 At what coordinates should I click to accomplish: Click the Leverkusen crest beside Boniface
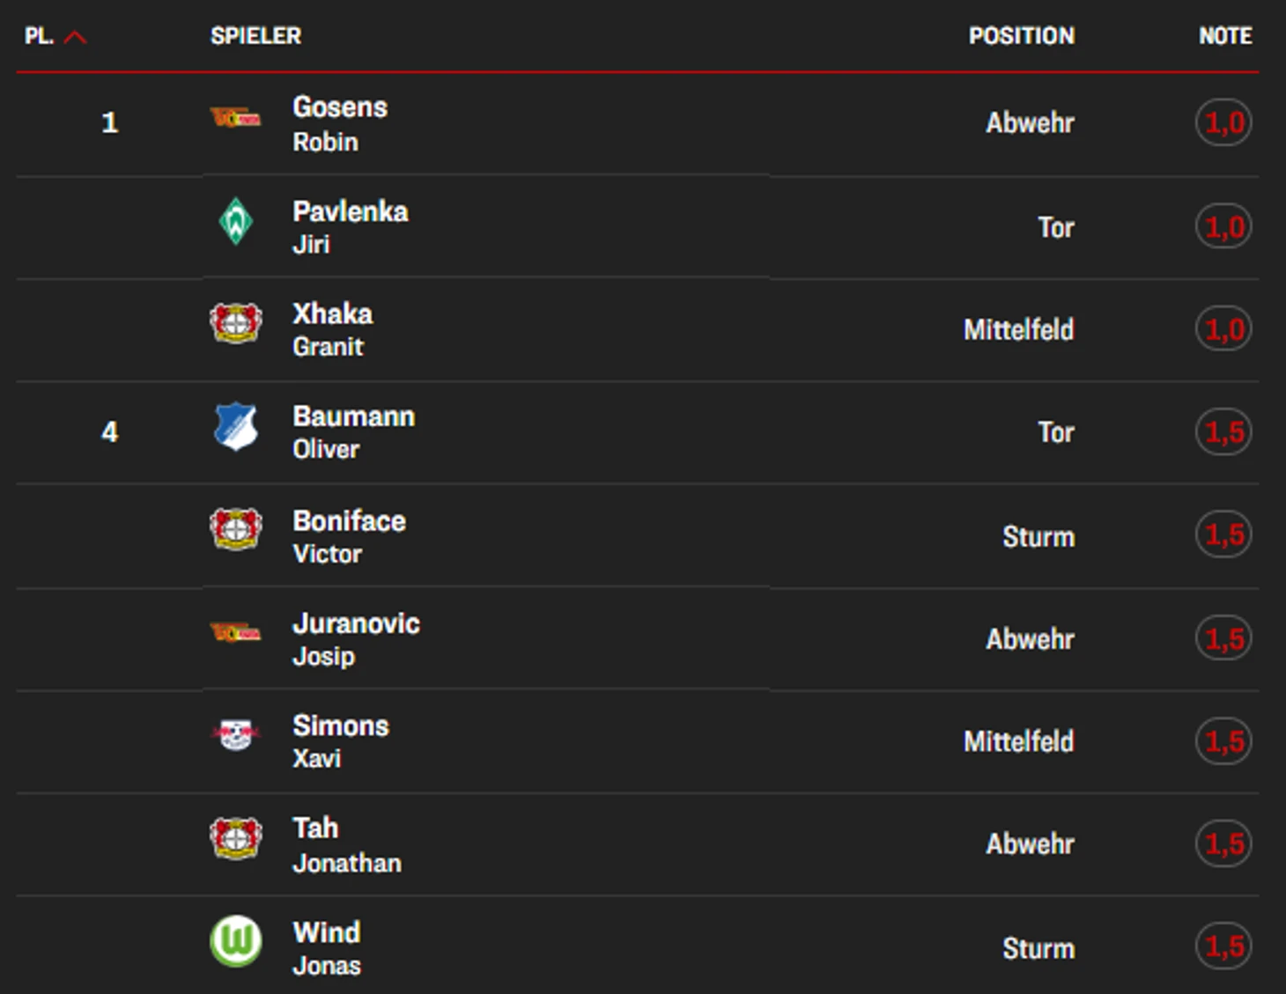pyautogui.click(x=235, y=530)
